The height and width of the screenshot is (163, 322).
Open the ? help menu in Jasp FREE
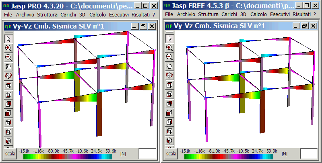coord(315,14)
